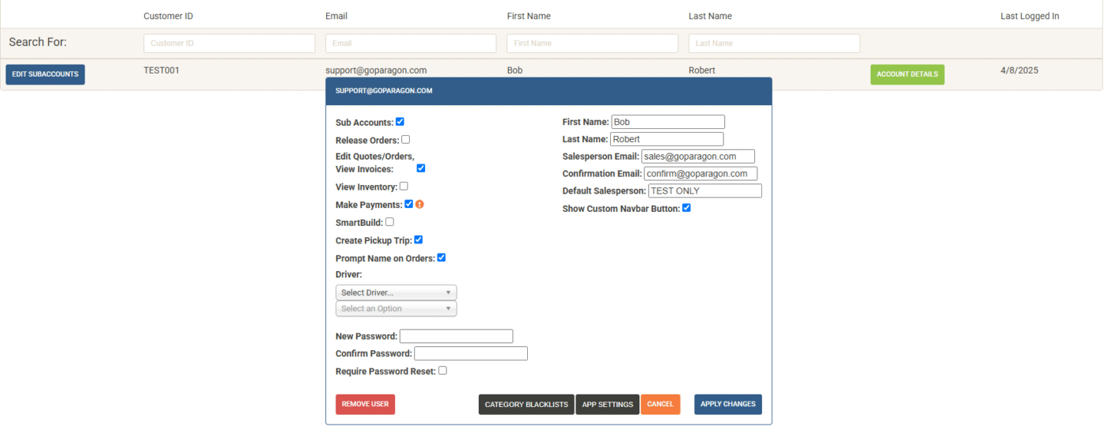
Task: Check Require Password Reset box
Action: click(442, 370)
